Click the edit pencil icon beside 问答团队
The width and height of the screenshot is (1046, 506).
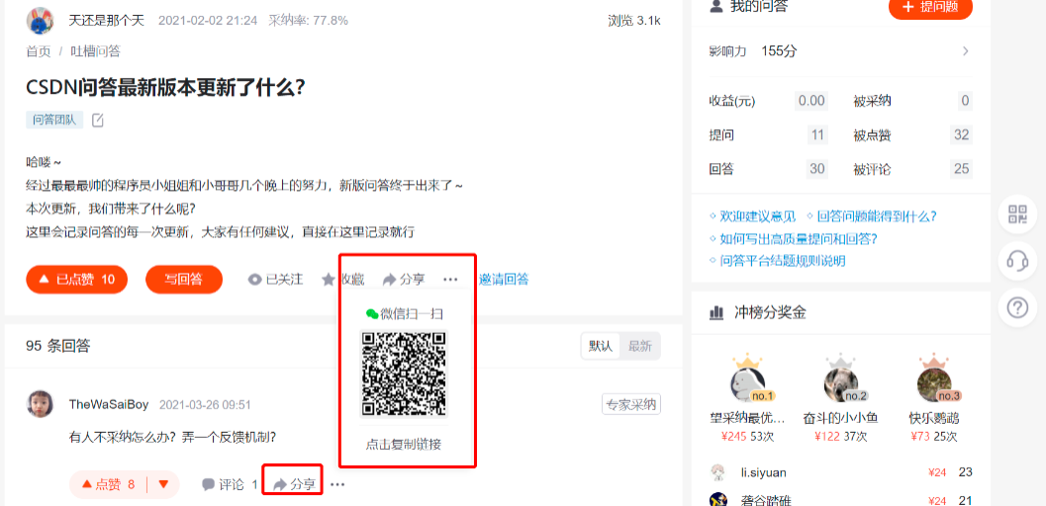coord(97,121)
